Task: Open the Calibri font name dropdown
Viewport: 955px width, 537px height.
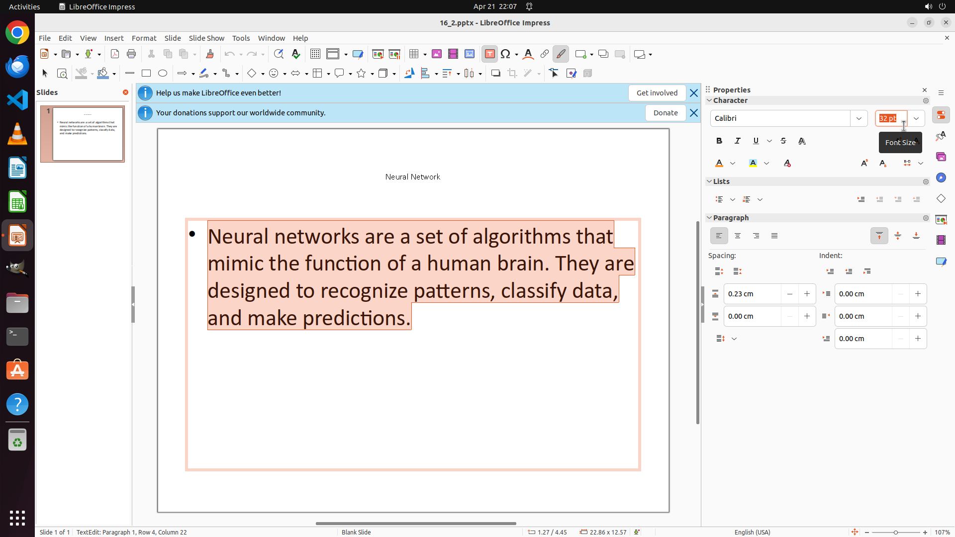Action: [x=859, y=118]
